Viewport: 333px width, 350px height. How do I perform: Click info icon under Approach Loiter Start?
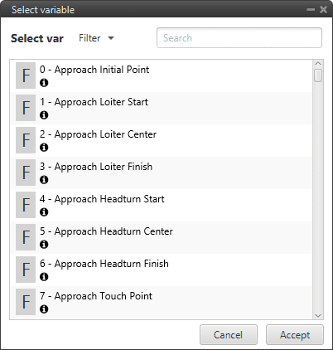tap(44, 115)
